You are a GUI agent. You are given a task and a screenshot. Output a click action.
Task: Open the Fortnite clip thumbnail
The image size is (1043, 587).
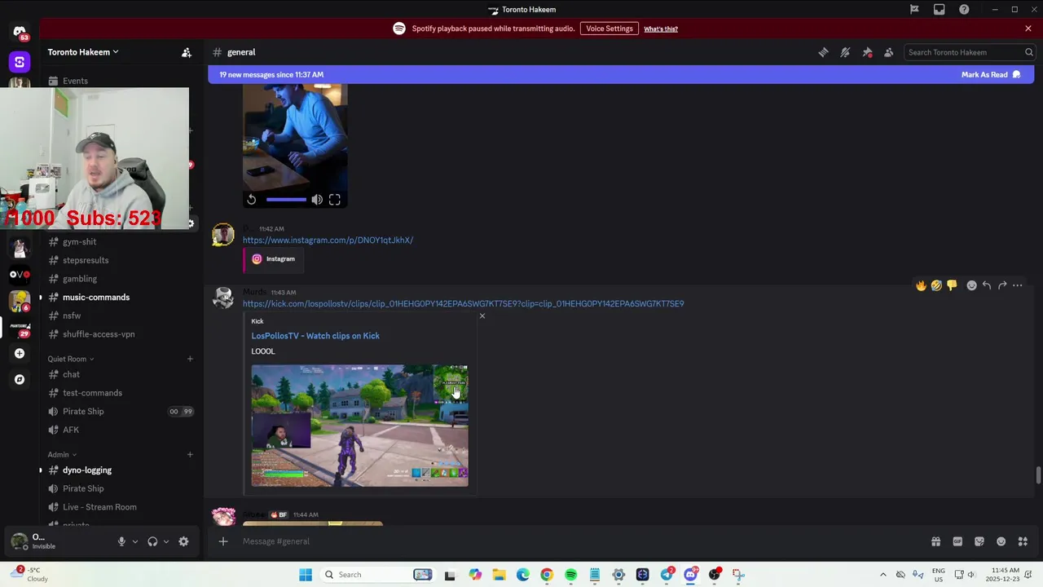pos(359,426)
